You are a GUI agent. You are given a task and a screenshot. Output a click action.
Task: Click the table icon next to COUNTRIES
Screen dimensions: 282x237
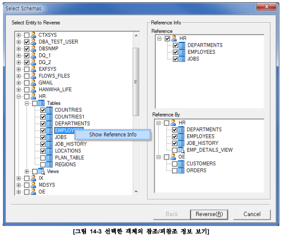[49, 110]
